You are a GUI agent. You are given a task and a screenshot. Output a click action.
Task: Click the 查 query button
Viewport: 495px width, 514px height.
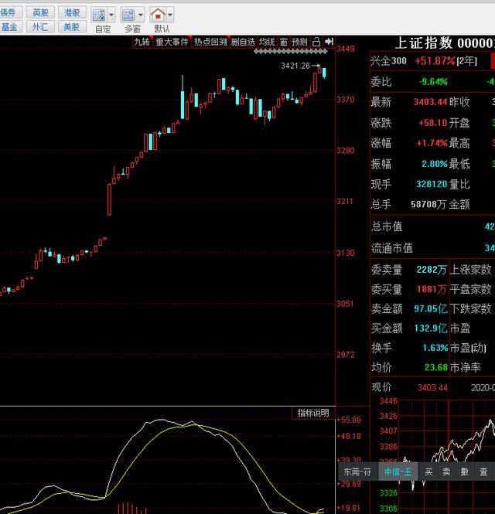483,471
